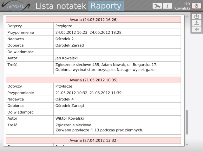Select the Raporty tab

click(106, 6)
